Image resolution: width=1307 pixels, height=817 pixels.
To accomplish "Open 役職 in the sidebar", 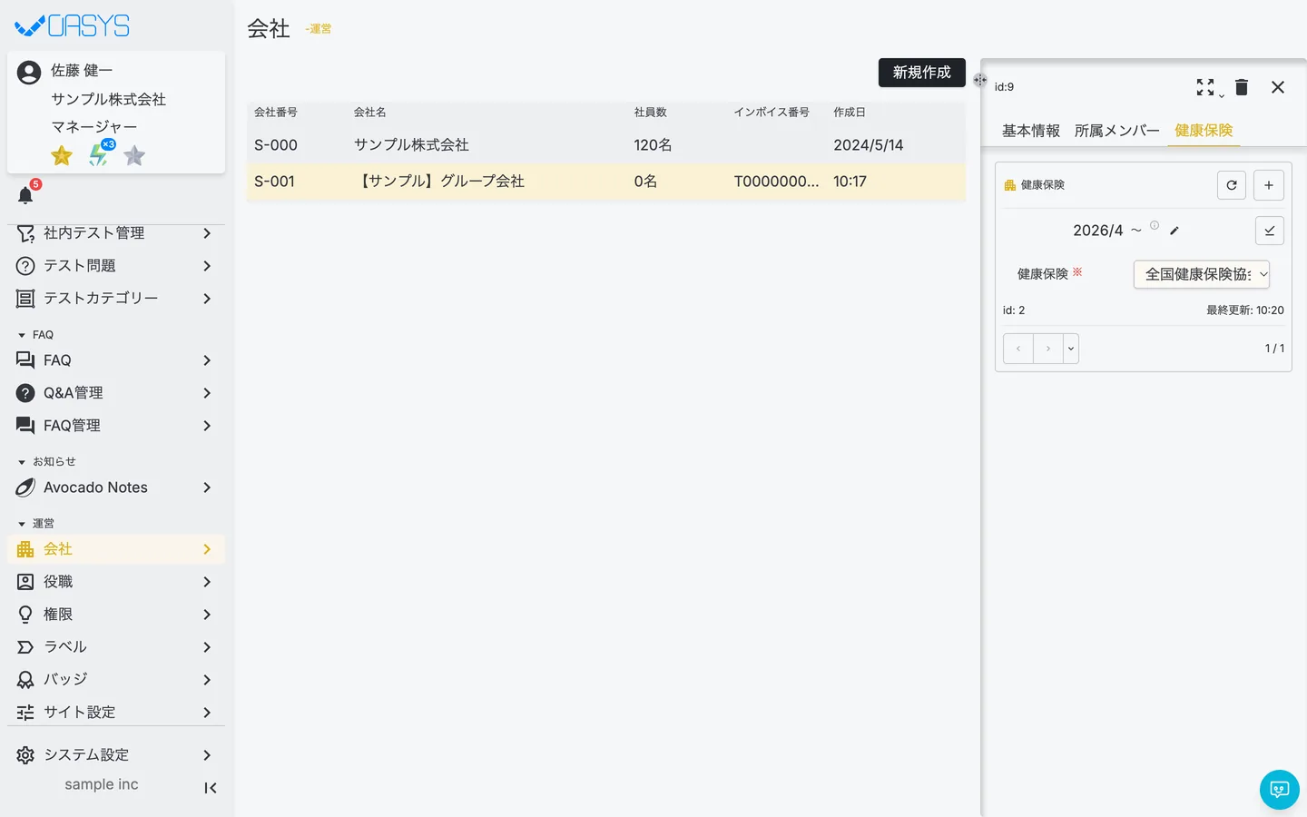I will coord(116,582).
